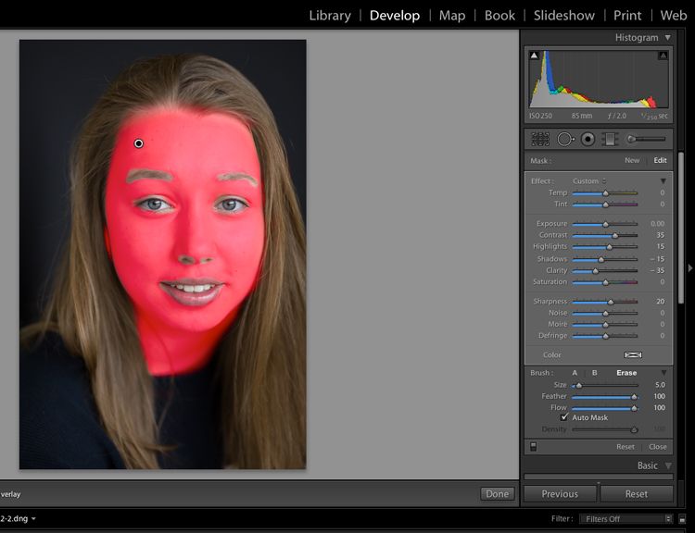Enable or disable Auto Mask checkbox
695x533 pixels.
pyautogui.click(x=564, y=417)
